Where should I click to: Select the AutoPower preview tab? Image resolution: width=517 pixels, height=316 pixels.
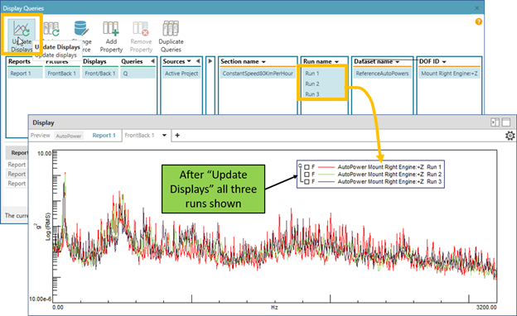[69, 136]
